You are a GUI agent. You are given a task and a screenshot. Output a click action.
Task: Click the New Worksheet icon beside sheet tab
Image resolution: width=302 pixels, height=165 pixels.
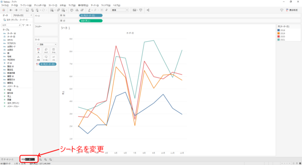(41, 159)
